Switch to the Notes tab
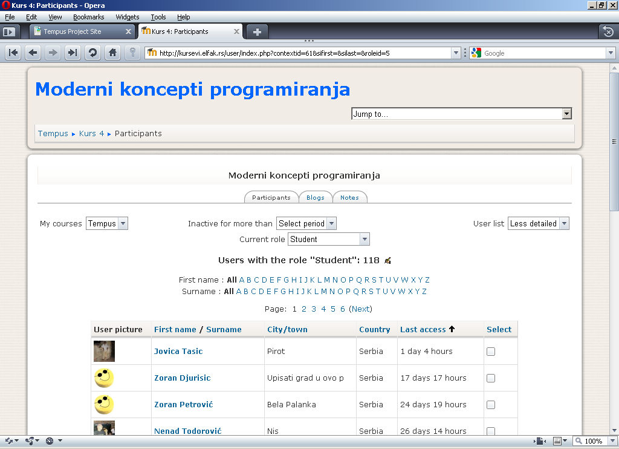Image resolution: width=619 pixels, height=449 pixels. pos(350,197)
